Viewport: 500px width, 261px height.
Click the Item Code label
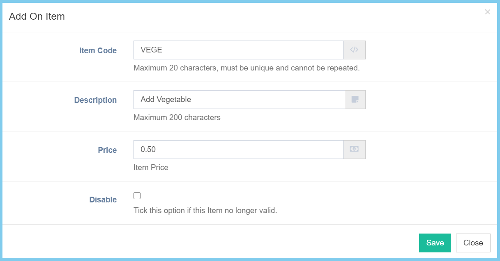[x=98, y=51]
